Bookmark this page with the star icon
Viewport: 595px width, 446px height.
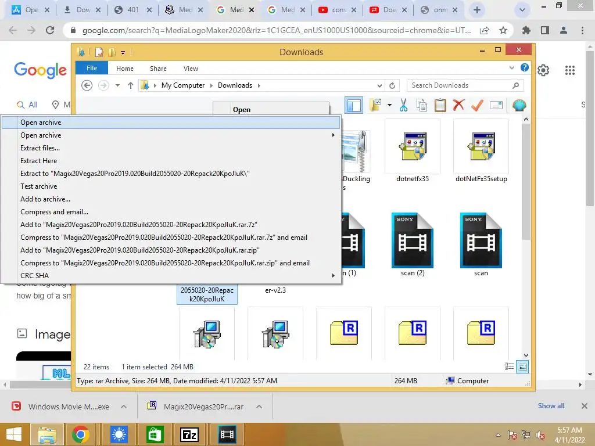pos(503,30)
